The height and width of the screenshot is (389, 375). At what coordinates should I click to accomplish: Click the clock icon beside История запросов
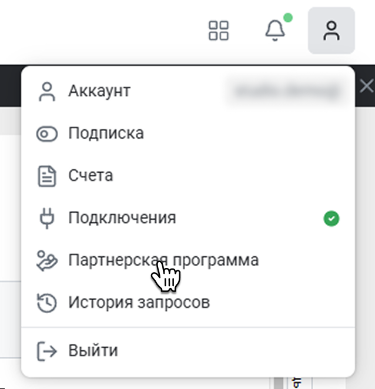(46, 303)
